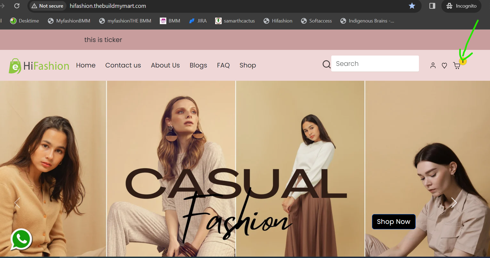Click the Not secure warning badge
Viewport: 490px width, 258px height.
[47, 6]
